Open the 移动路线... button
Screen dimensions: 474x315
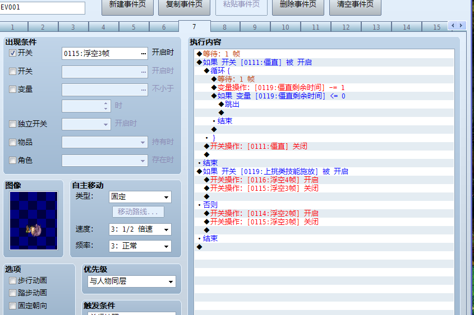click(138, 211)
